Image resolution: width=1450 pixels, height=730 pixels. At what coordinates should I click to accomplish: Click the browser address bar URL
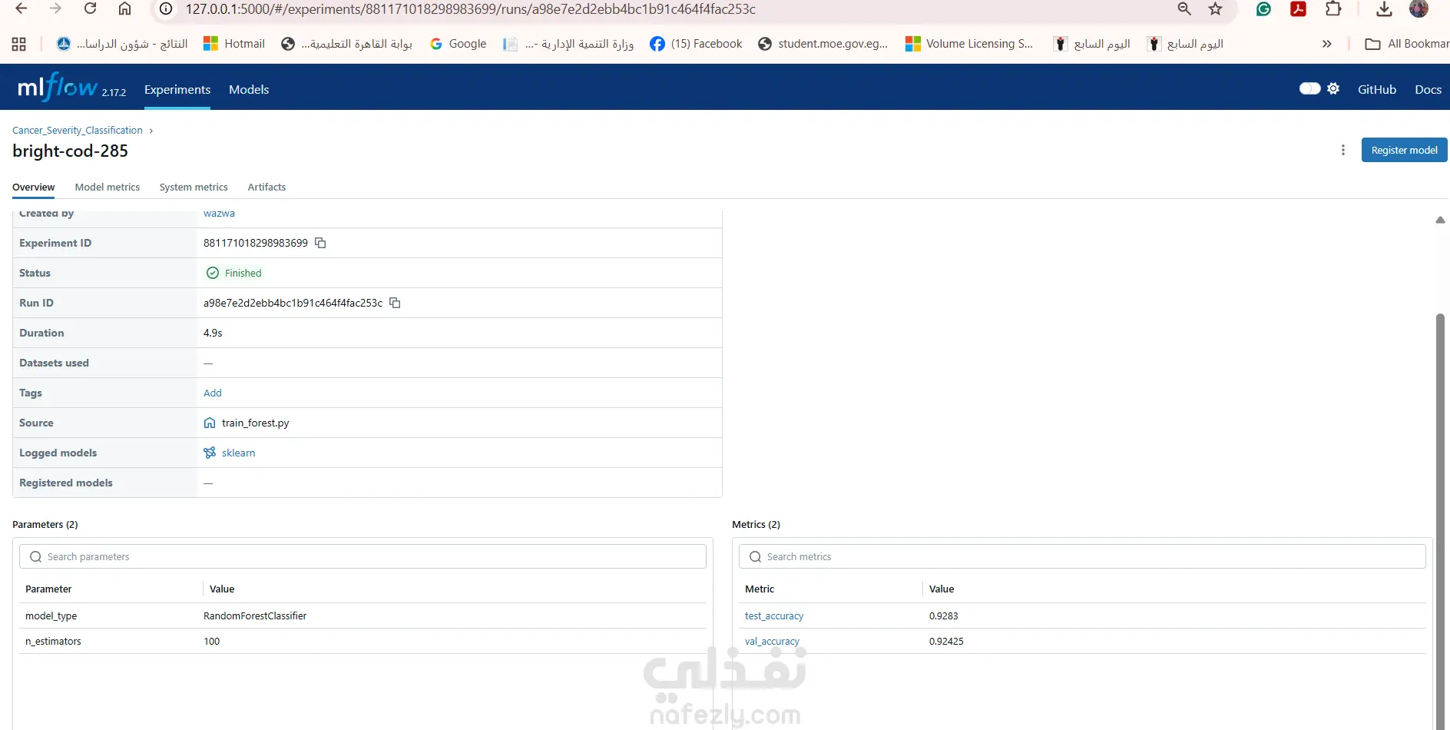(x=470, y=9)
